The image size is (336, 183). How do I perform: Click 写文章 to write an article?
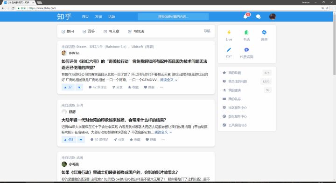111,31
